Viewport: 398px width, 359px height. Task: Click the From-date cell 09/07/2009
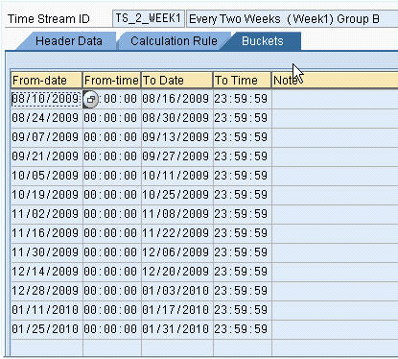pyautogui.click(x=47, y=137)
